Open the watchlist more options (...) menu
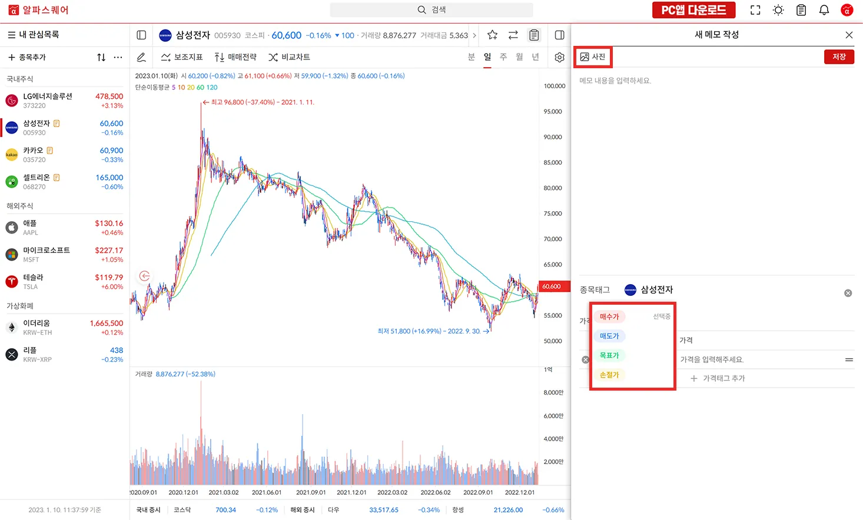This screenshot has height=520, width=863. coord(118,57)
